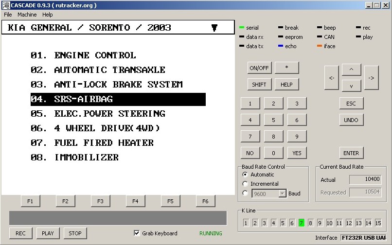Open the Machine menu
392x245 pixels.
27,15
